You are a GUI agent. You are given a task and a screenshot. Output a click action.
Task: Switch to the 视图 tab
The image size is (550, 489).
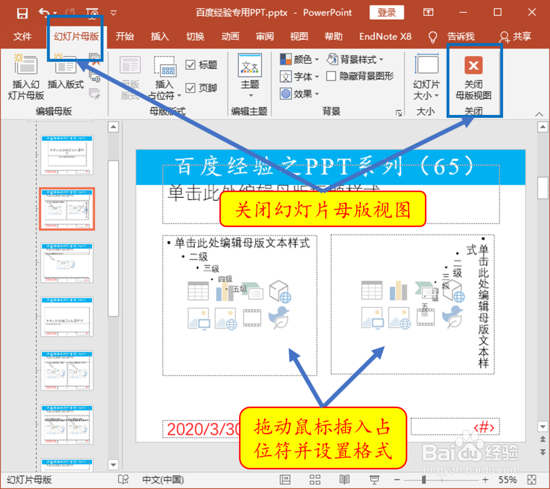click(x=299, y=36)
